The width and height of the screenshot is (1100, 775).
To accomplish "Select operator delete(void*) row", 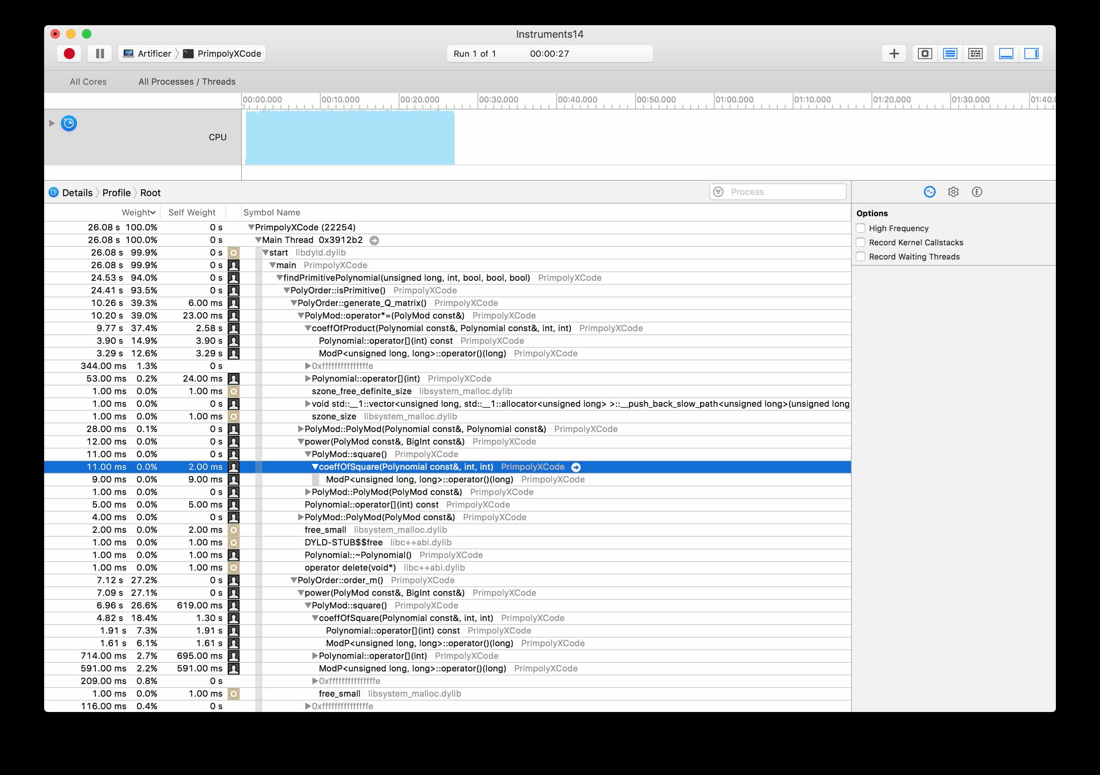I will tap(448, 567).
